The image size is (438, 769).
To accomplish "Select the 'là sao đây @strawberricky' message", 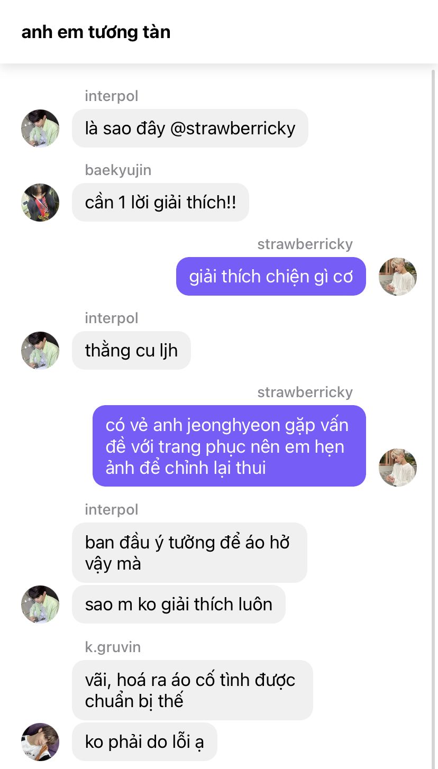I will tap(190, 128).
